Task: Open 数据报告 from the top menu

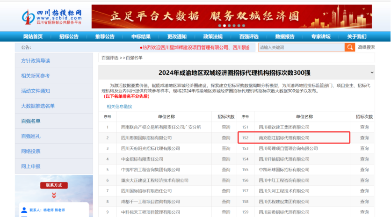Action: [285, 36]
